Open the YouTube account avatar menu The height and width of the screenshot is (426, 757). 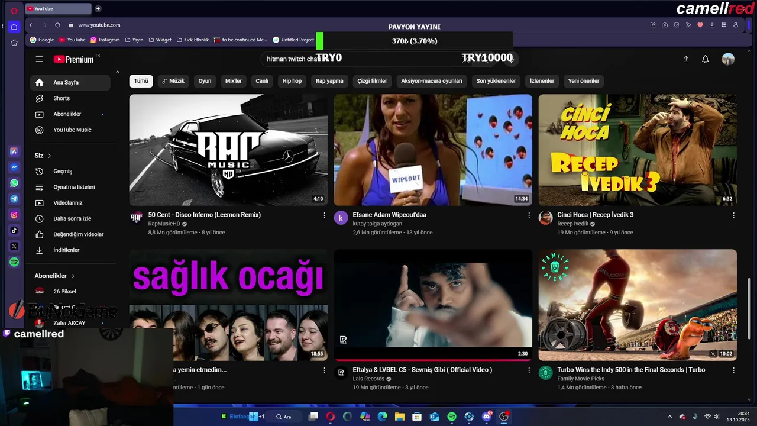point(728,59)
